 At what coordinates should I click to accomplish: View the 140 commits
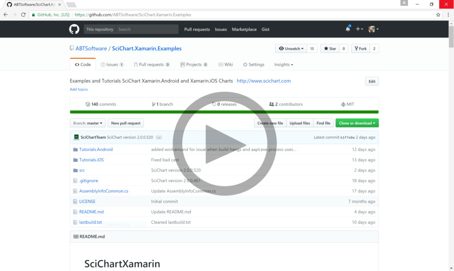click(101, 104)
